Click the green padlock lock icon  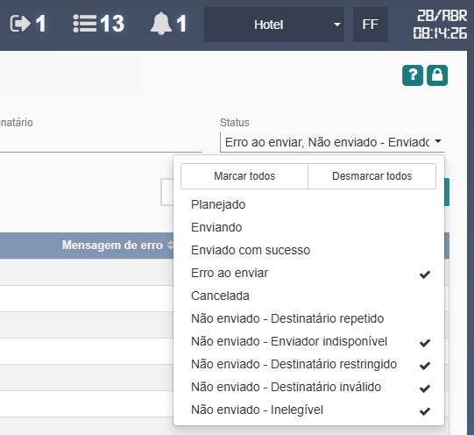pos(437,75)
